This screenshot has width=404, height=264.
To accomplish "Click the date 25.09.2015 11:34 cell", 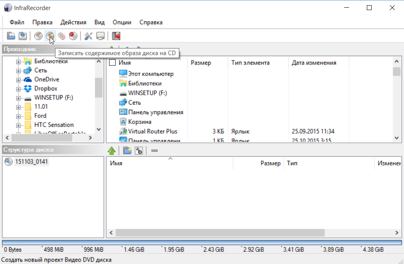I will [x=313, y=131].
